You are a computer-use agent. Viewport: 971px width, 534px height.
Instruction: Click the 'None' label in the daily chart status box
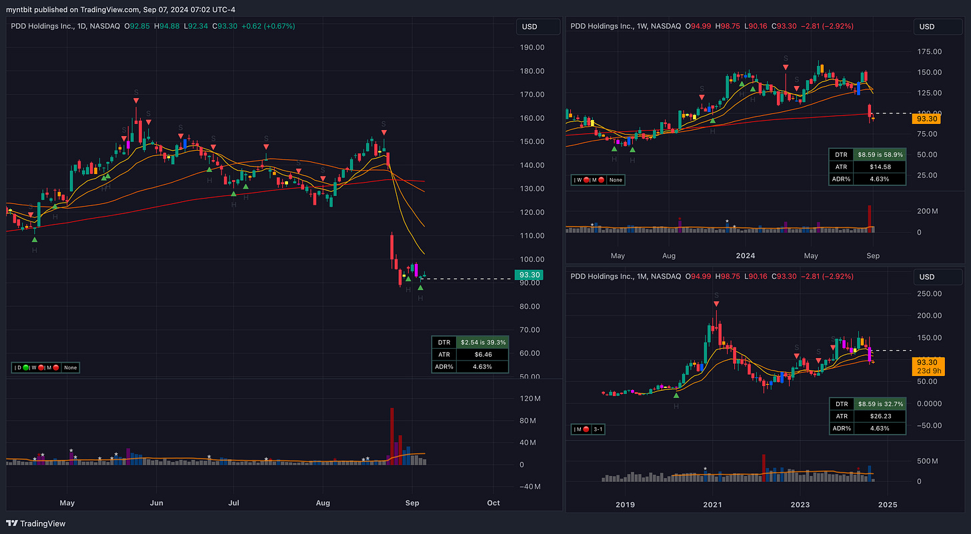(70, 367)
